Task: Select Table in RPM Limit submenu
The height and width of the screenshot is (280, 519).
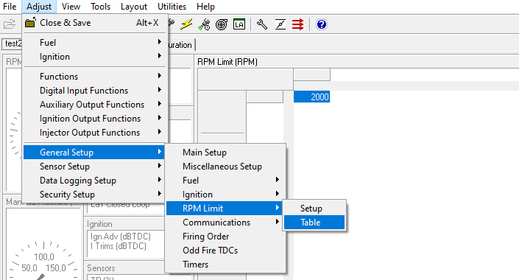Action: click(x=314, y=223)
